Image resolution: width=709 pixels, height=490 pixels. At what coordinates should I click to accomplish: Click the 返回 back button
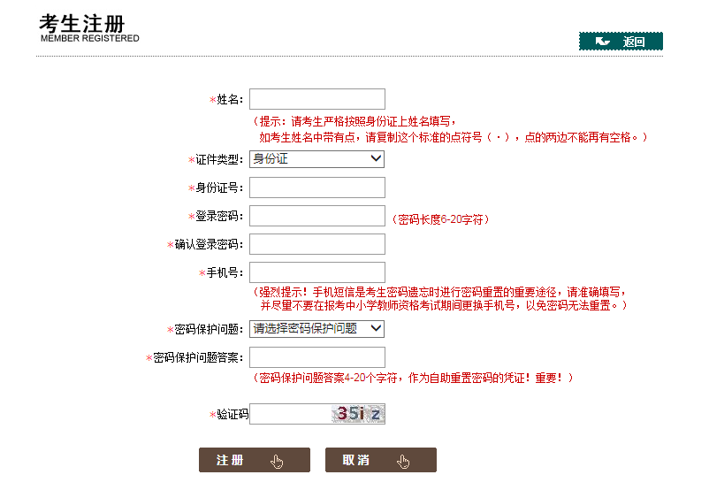(x=621, y=42)
